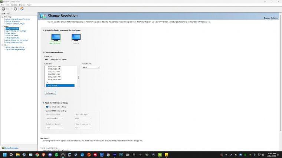Image resolution: width=282 pixels, height=158 pixels.
Task: Click the Back navigation arrow
Action: [x=3, y=9]
